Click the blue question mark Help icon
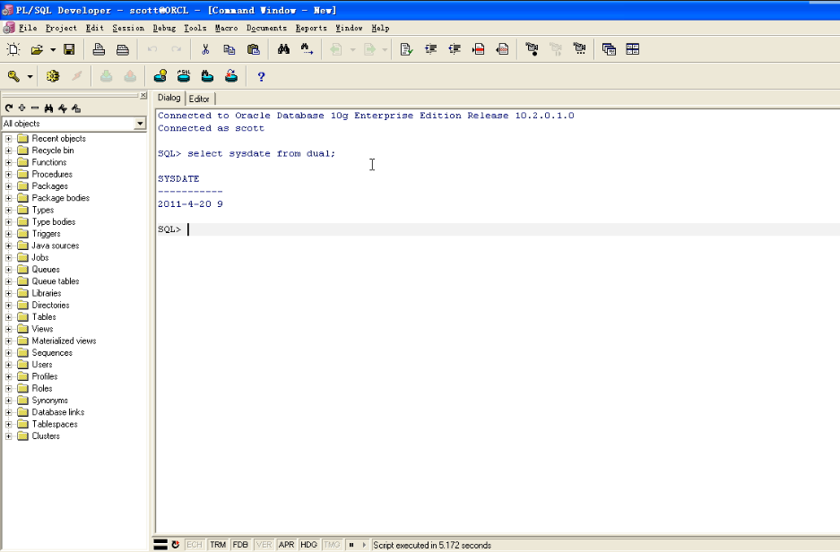 pyautogui.click(x=261, y=76)
